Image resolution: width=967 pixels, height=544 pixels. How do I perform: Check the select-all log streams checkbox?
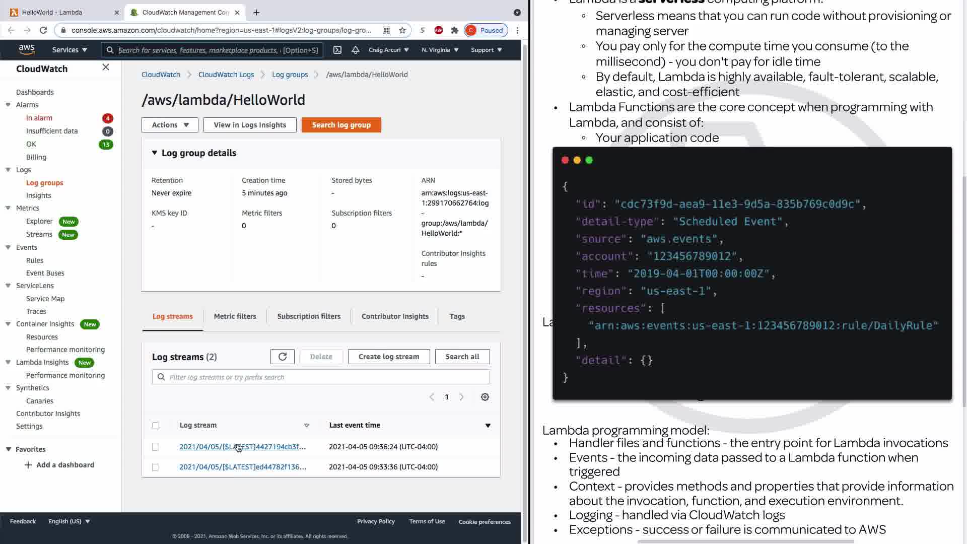[156, 426]
